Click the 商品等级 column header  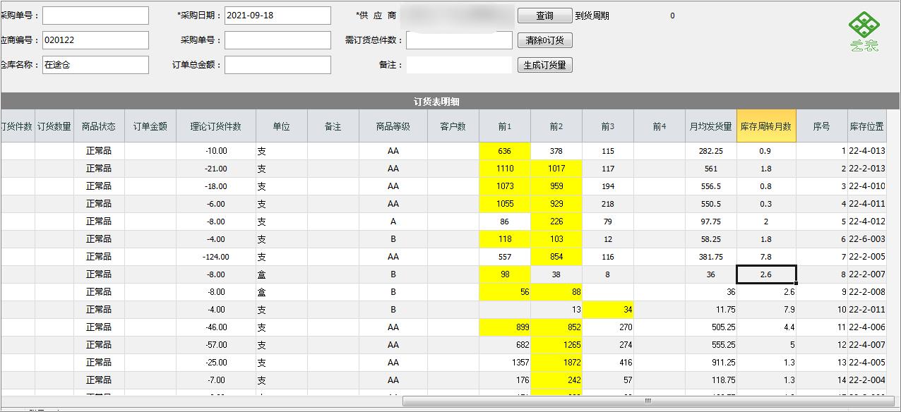tap(393, 126)
